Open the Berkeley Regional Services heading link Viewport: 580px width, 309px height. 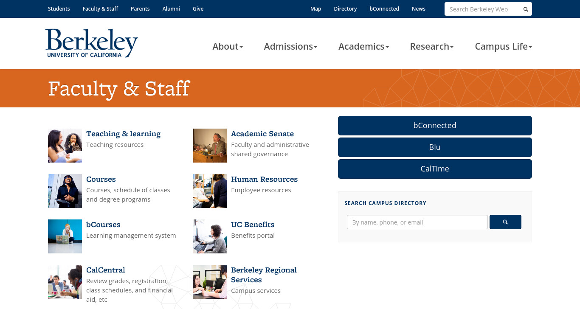(264, 275)
